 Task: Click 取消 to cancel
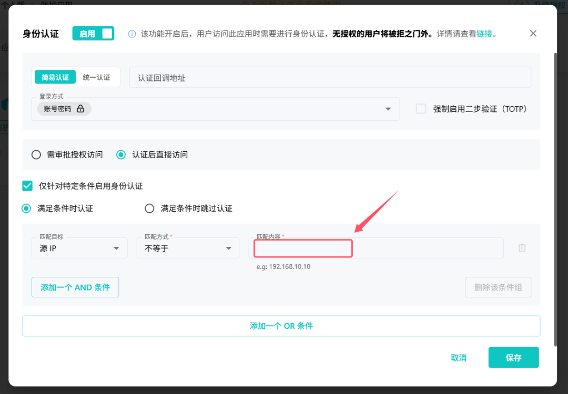[458, 358]
